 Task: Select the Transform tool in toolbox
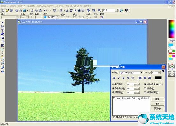pos(2,45)
